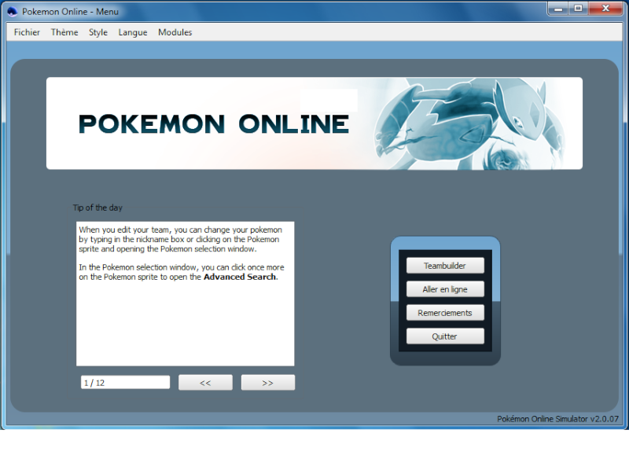
Task: Close the Pokemon Online window
Action: coord(605,9)
